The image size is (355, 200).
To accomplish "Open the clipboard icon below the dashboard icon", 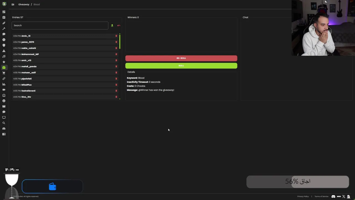I will (x=4, y=17).
